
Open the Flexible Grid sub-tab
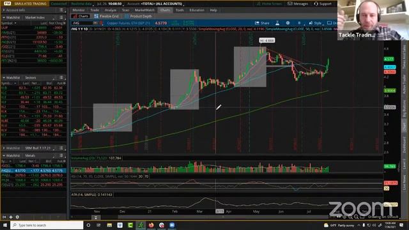point(107,16)
